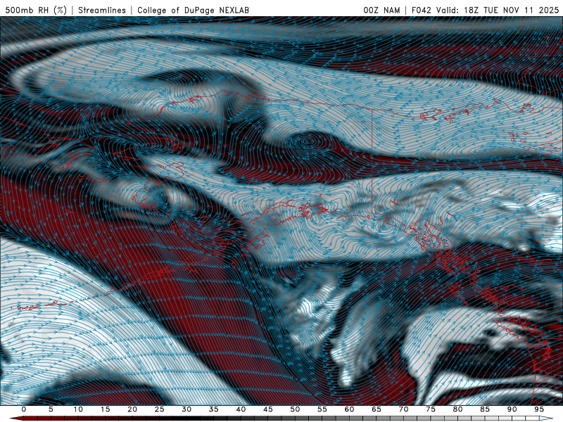Click the "00Z NAM" model run text
Screen dimensions: 563x422
click(x=381, y=11)
